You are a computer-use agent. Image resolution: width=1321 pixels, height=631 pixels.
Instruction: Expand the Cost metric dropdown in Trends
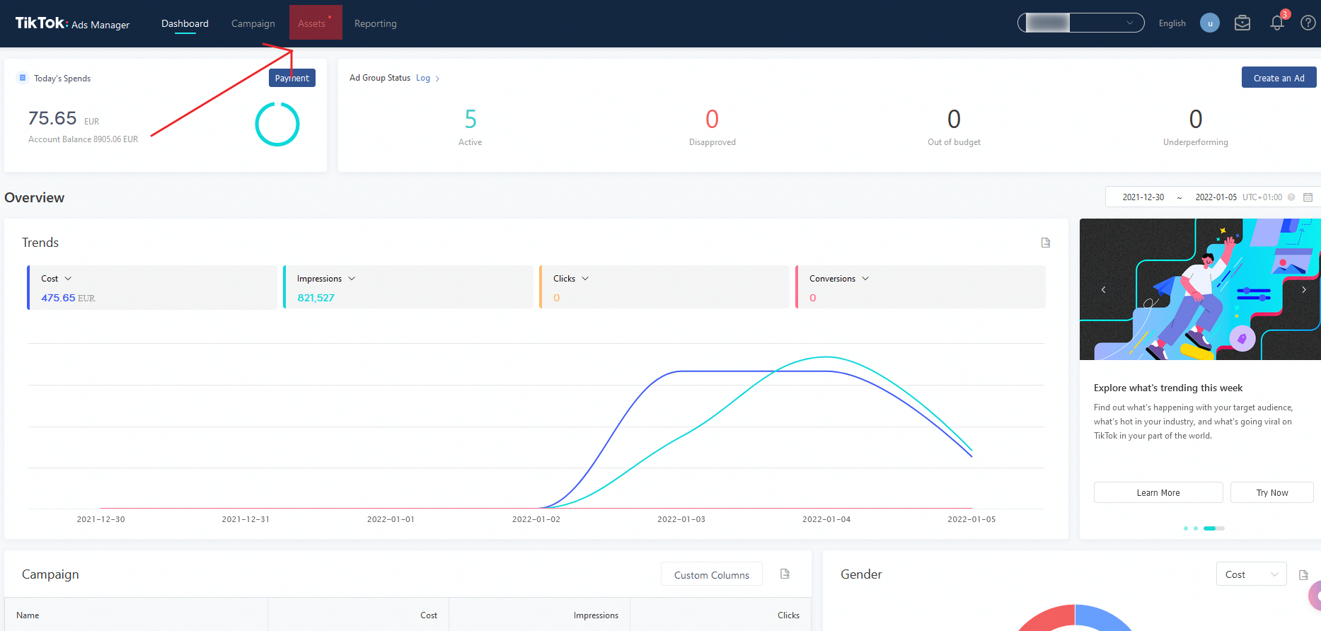coord(68,279)
